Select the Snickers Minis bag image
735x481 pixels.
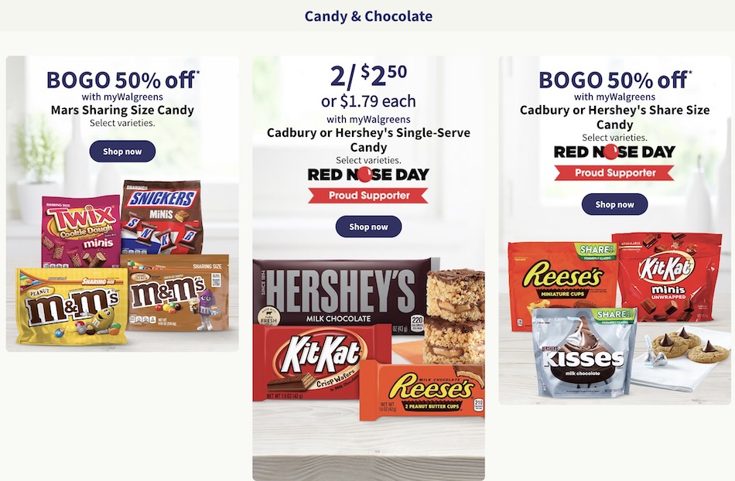162,218
